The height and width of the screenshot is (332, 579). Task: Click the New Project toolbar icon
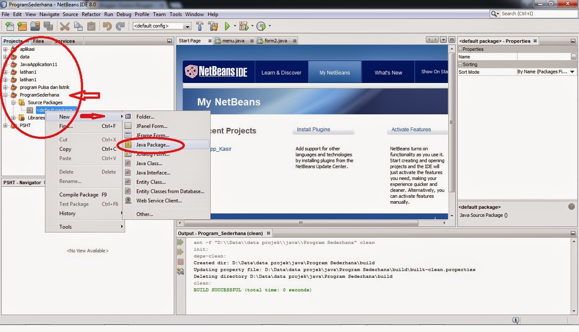point(22,26)
